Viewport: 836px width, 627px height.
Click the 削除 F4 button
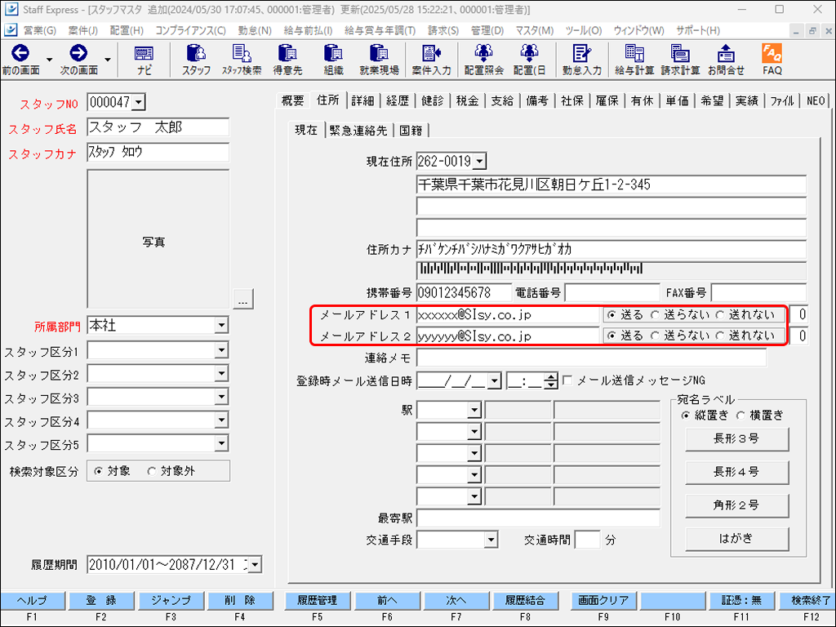(239, 600)
